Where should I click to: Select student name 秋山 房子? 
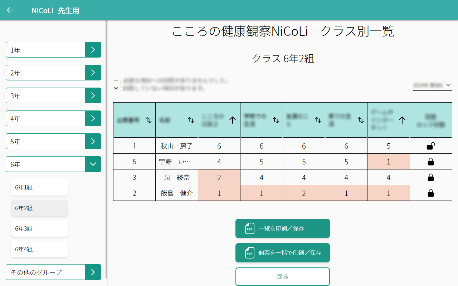pos(177,146)
